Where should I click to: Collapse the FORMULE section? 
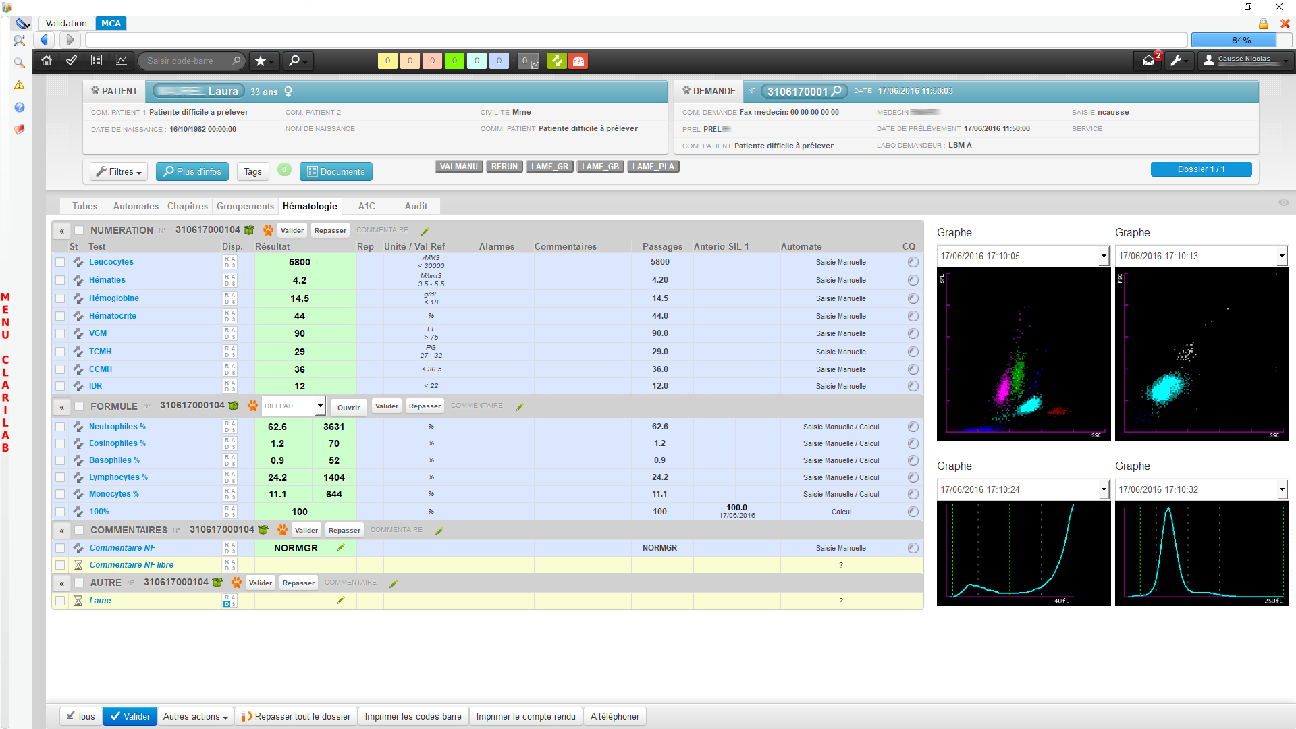[x=61, y=407]
